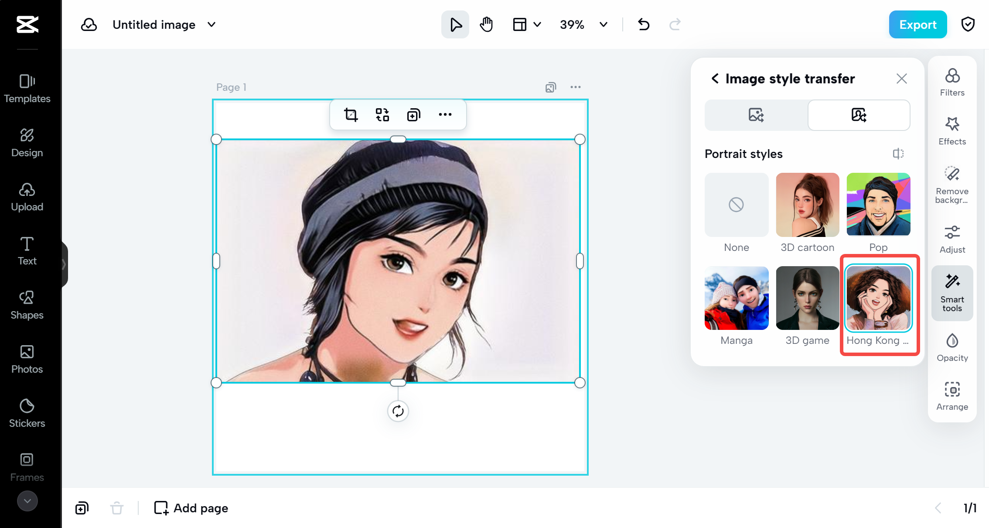Apply the Manga style thumbnail
The height and width of the screenshot is (528, 989).
click(x=736, y=298)
